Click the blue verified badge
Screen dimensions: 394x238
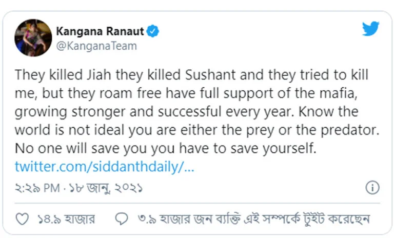tap(153, 32)
